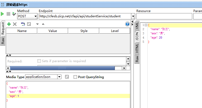The image size is (202, 108).
Task: Submit the request with the green play icon
Action: coord(2,14)
